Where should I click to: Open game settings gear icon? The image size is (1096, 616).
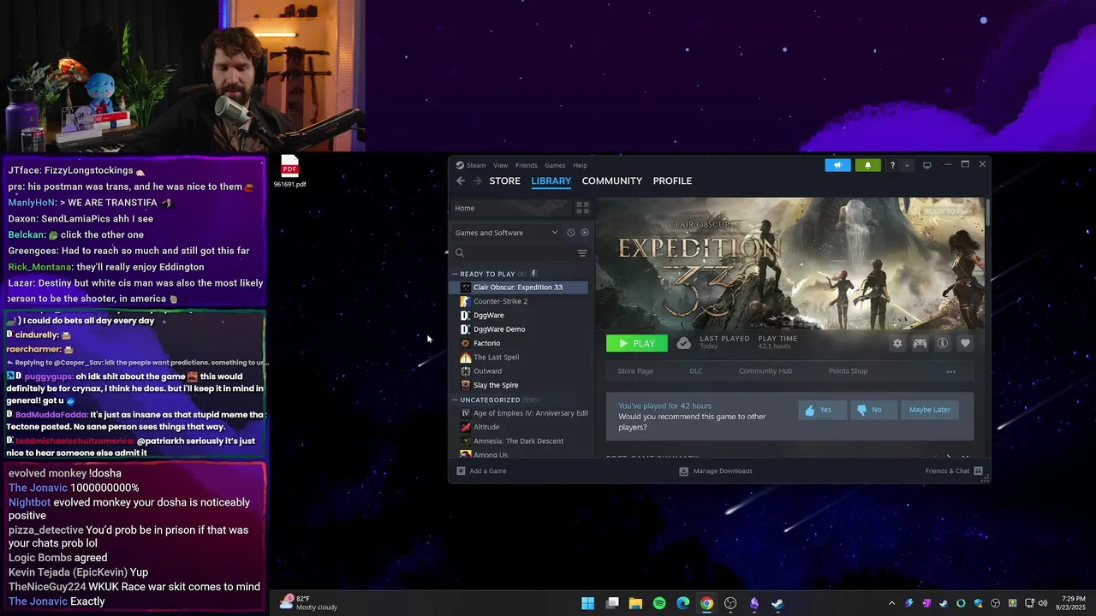[x=897, y=343]
